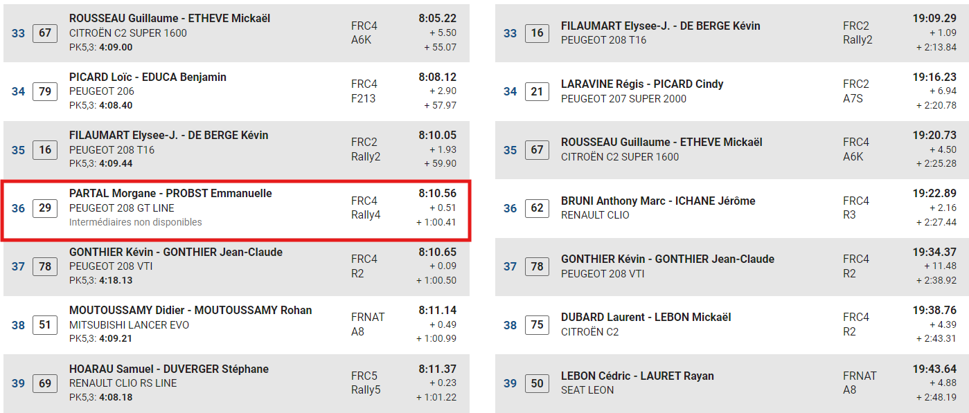Select PICARD Loïc - EDUCA Benjamin crew name

pyautogui.click(x=148, y=77)
